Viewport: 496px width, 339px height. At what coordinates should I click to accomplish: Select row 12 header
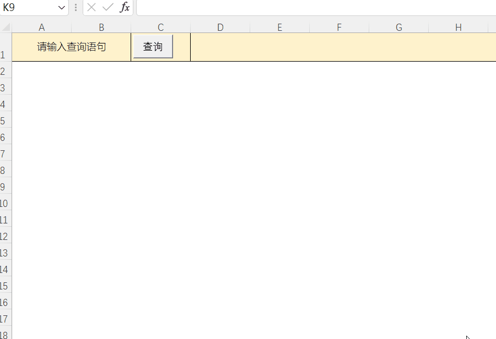pos(6,235)
